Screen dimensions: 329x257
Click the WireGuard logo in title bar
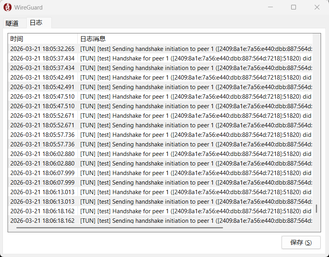tap(7, 8)
